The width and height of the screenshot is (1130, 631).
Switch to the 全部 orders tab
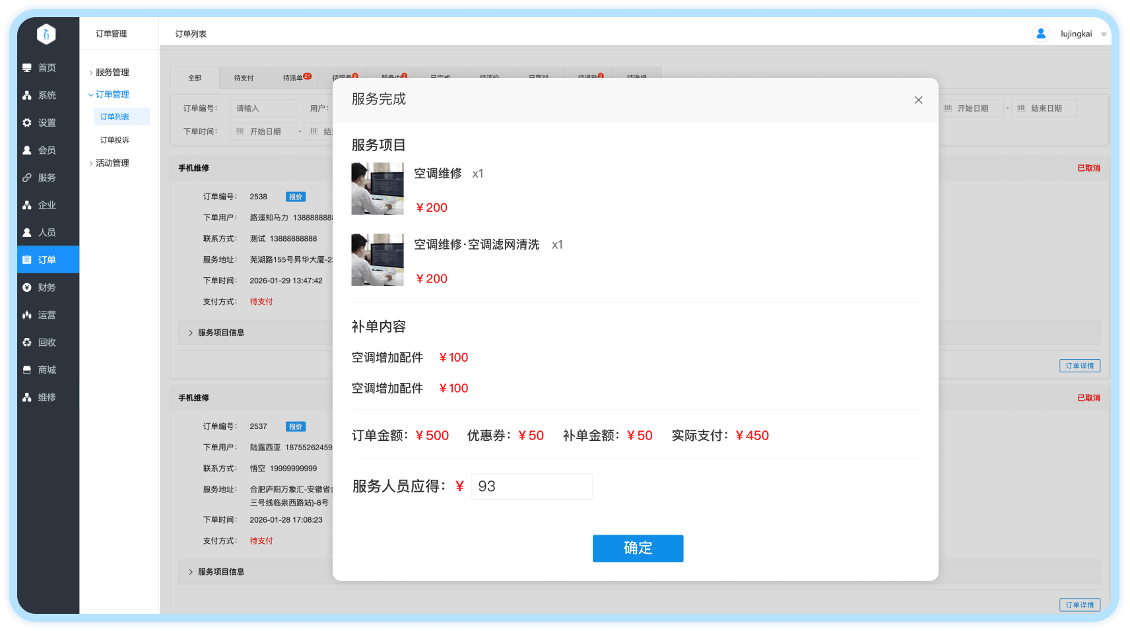pos(195,78)
